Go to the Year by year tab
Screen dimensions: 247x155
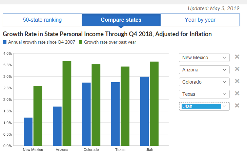pyautogui.click(x=200, y=20)
